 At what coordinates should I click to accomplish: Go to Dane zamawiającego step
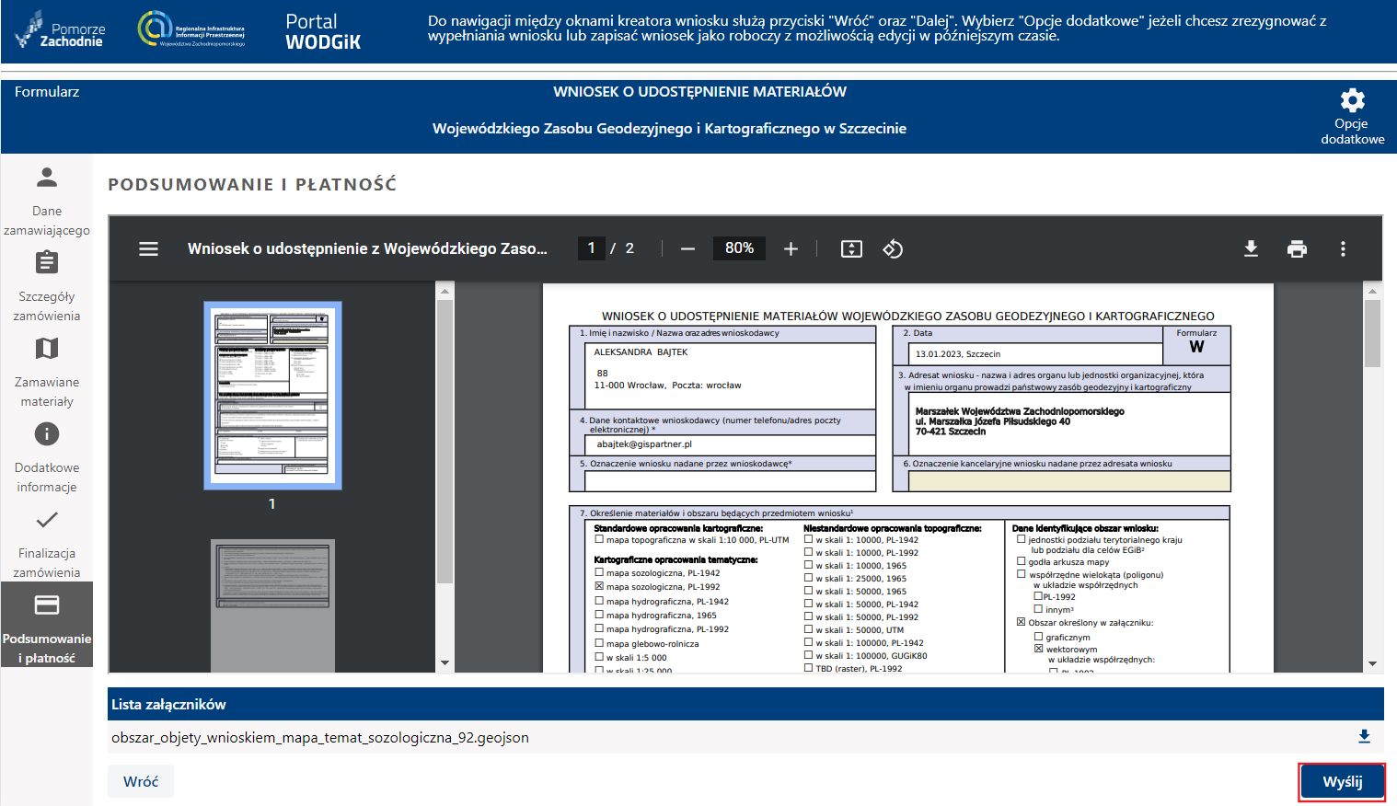47,201
